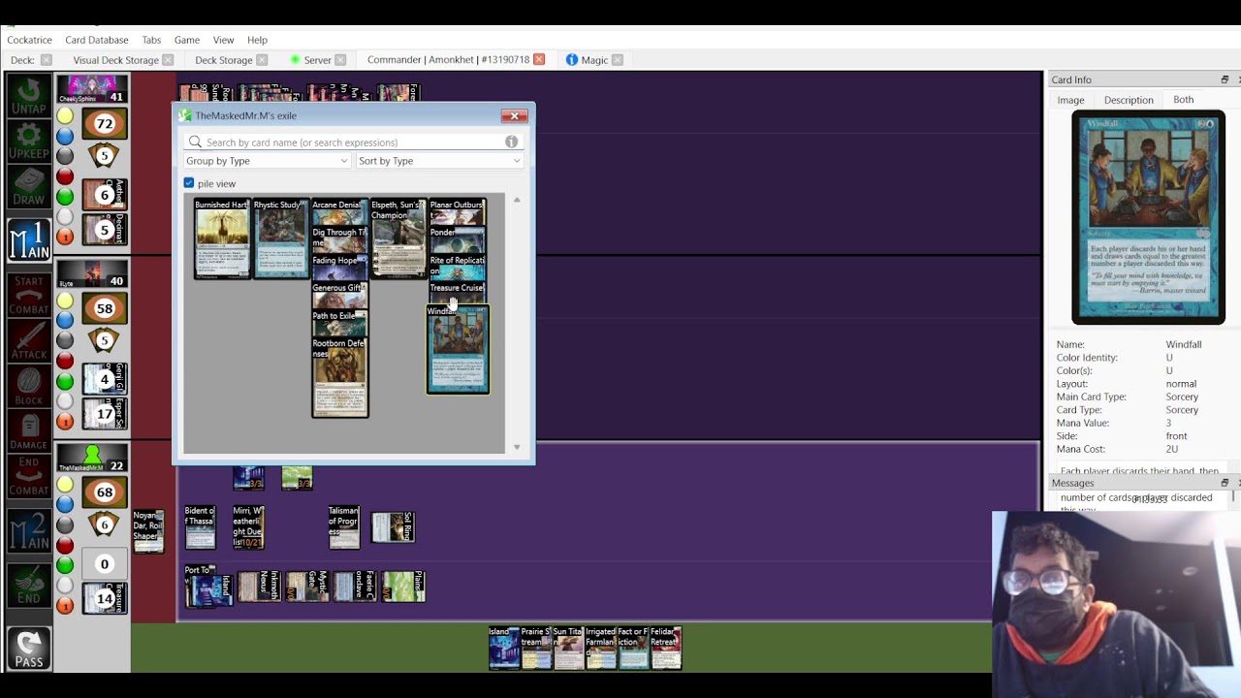Viewport: 1241px width, 698px height.
Task: Click the Noyan Dar, Roil Shaper commander card
Action: (148, 531)
